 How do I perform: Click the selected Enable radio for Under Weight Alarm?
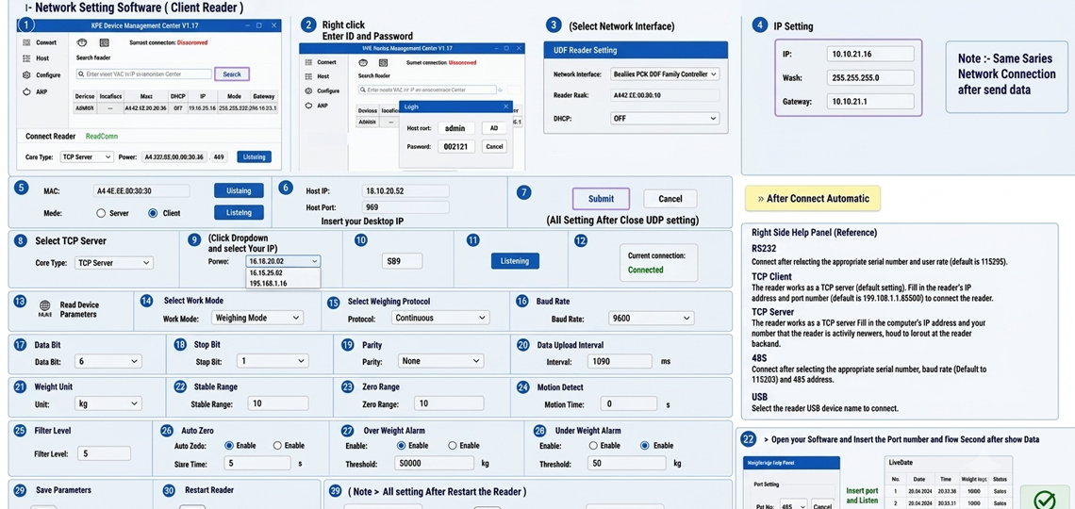coord(644,445)
